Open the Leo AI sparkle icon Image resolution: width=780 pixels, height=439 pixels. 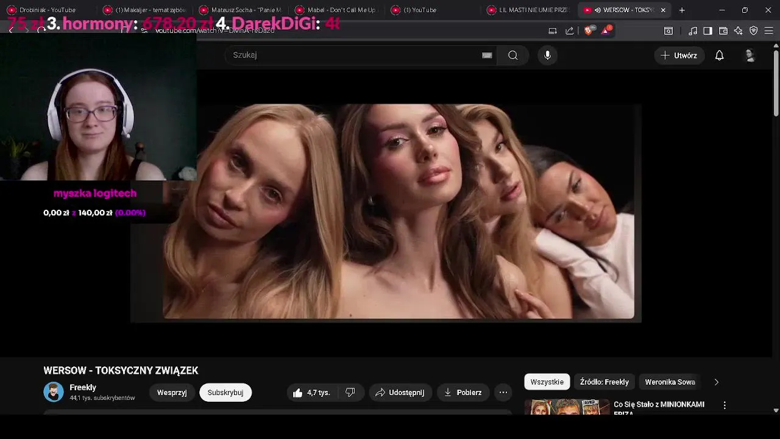click(738, 30)
